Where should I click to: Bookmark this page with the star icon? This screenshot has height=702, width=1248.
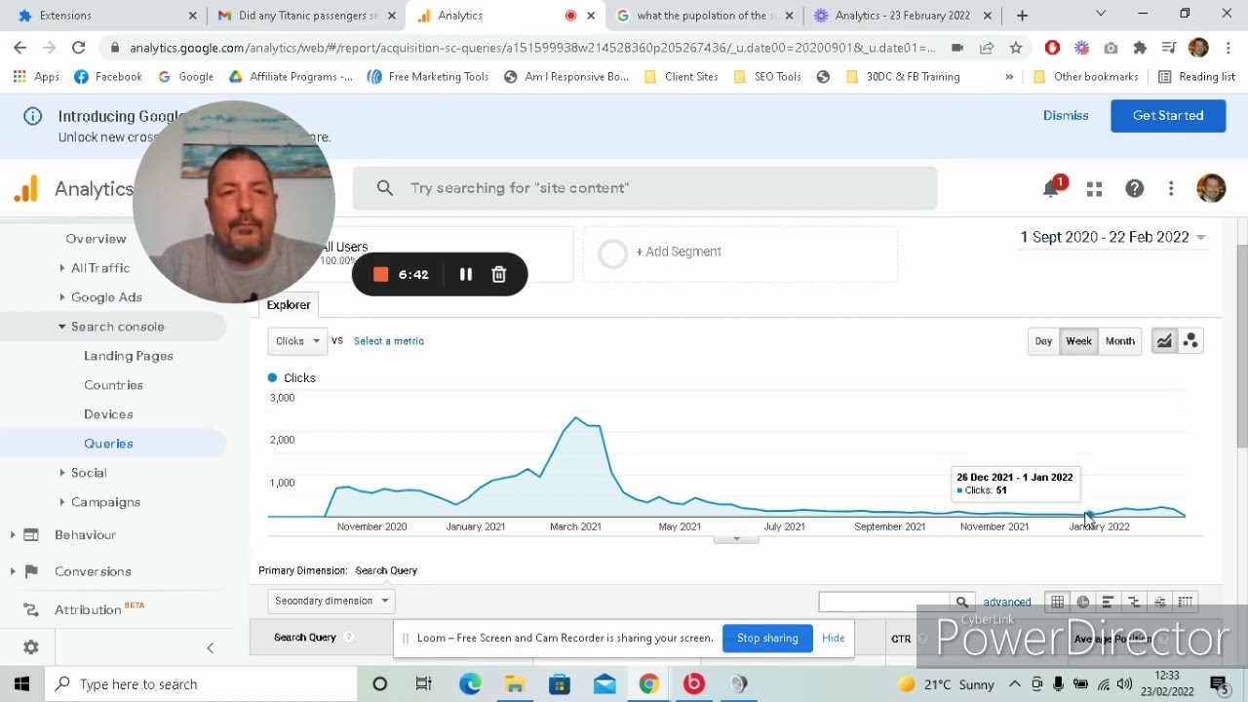1016,48
